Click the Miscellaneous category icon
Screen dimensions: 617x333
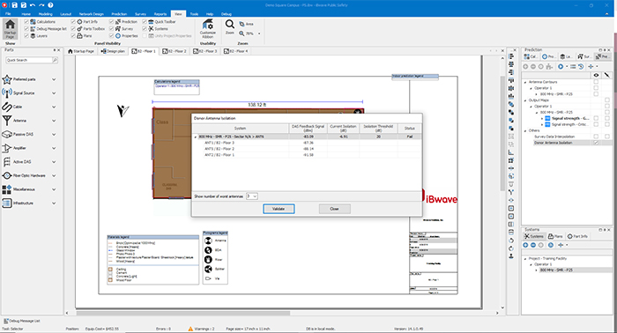pos(7,189)
